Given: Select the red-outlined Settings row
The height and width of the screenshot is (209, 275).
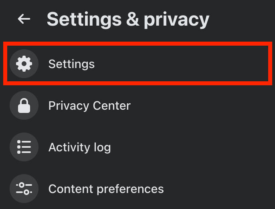Looking at the screenshot, I should (x=137, y=64).
